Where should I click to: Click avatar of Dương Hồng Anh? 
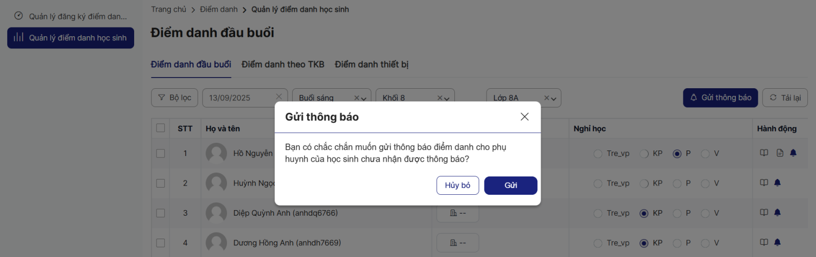(216, 243)
